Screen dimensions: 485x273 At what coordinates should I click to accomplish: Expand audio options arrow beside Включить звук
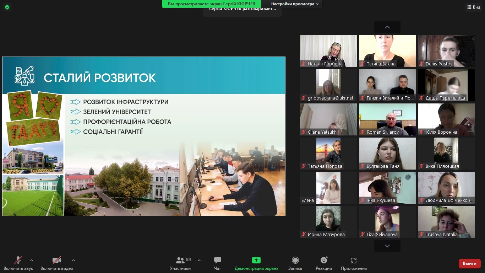(32, 260)
